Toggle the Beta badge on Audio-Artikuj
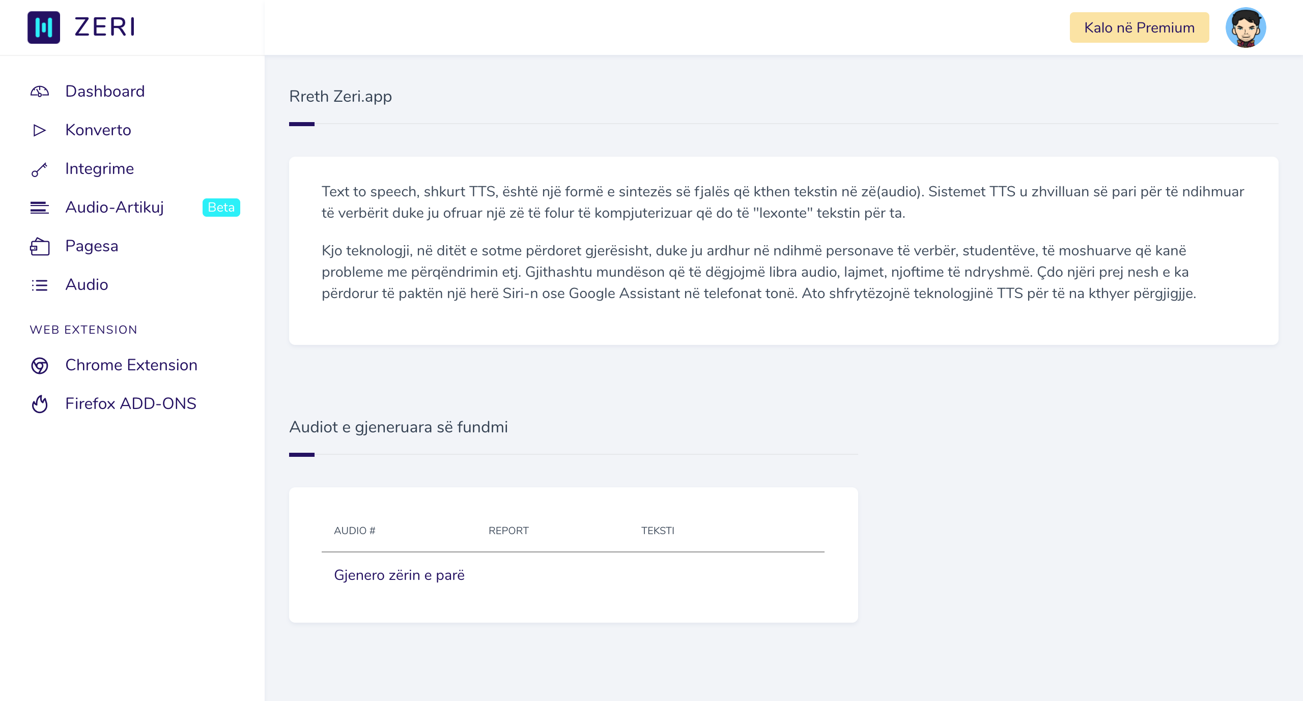 (x=219, y=207)
